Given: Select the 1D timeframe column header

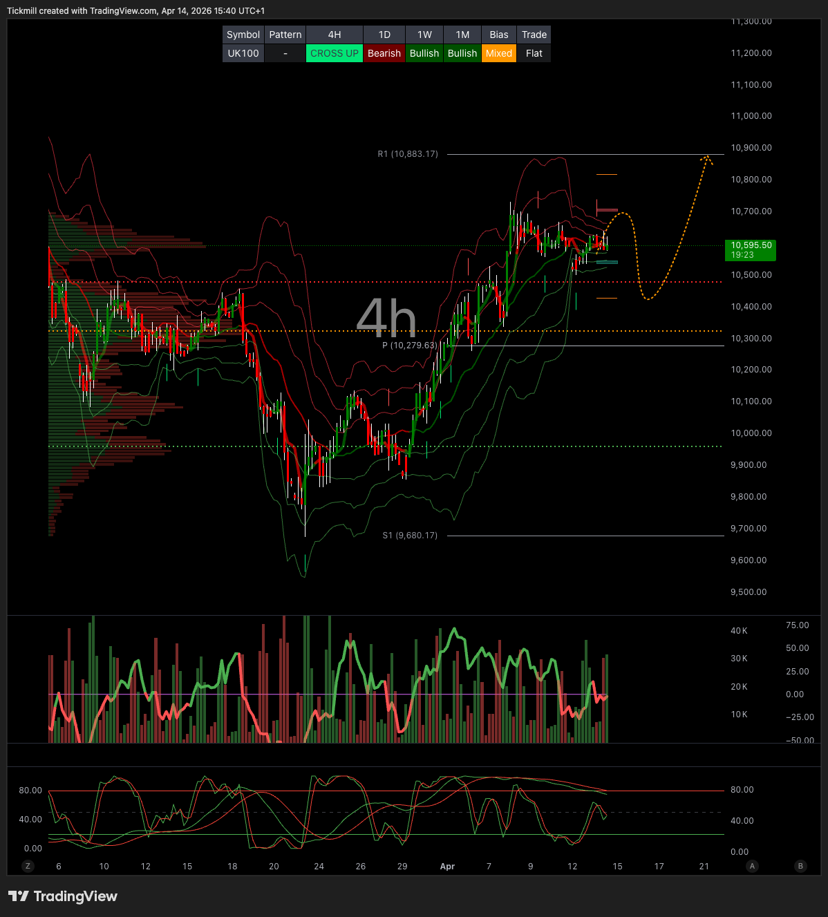Looking at the screenshot, I should click(x=384, y=34).
